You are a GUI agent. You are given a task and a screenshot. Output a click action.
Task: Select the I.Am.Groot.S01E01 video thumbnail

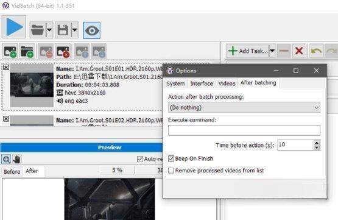pos(32,85)
